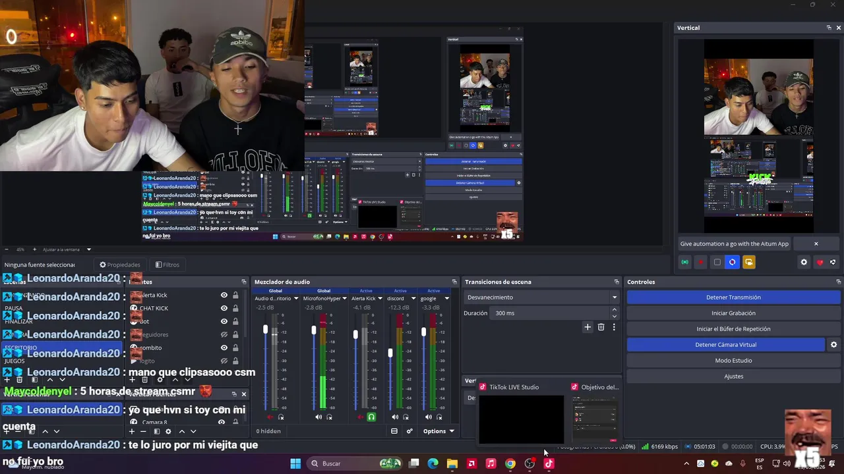Mute the MicrofonoHyper channel

[318, 417]
